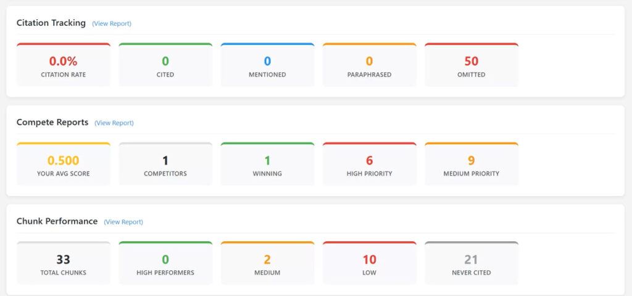Viewport: 632px width, 296px height.
Task: Click the High Priority card
Action: [x=369, y=165]
